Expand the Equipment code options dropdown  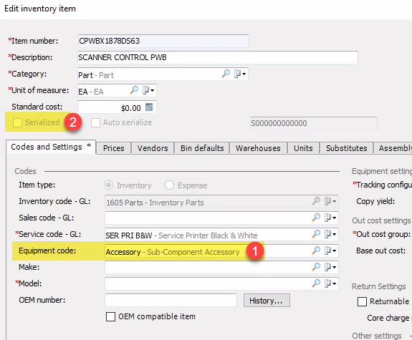[x=330, y=251]
